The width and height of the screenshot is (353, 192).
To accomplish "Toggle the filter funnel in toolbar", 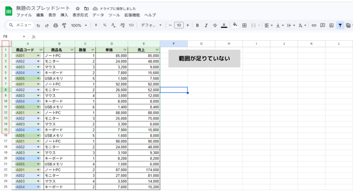I will [x=340, y=25].
